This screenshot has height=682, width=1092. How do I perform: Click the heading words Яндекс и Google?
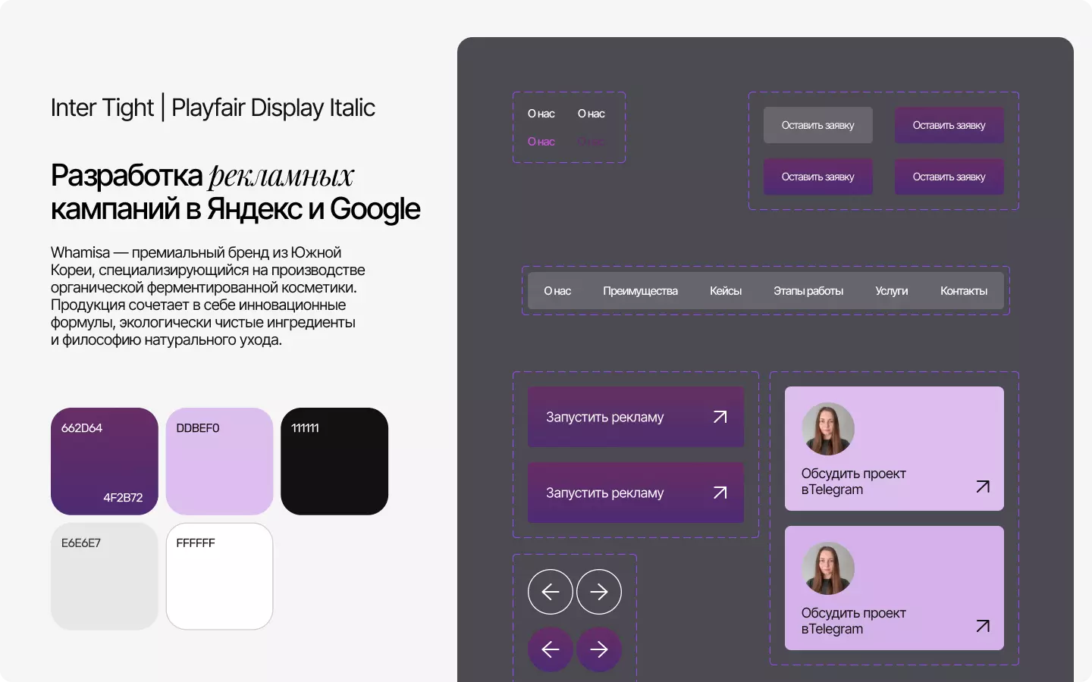point(313,209)
